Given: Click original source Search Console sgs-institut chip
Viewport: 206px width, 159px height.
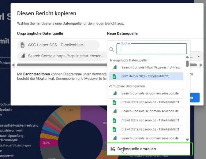Looking at the screenshot, I should coord(62,56).
